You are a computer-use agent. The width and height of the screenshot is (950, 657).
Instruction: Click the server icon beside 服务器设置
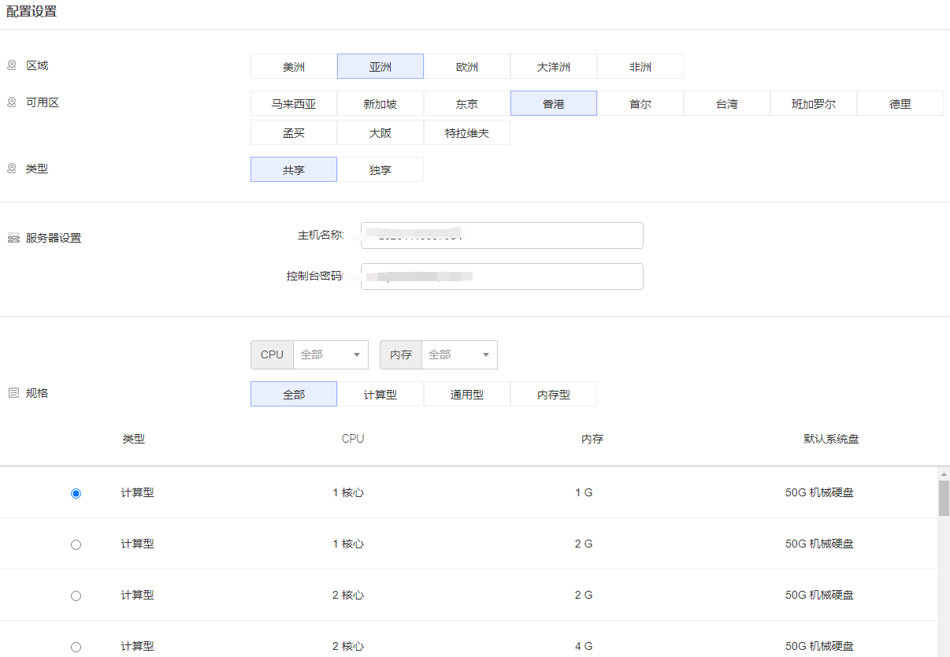click(x=13, y=238)
